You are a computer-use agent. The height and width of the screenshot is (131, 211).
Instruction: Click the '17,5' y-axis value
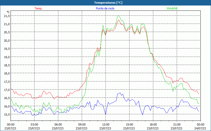click(7, 82)
